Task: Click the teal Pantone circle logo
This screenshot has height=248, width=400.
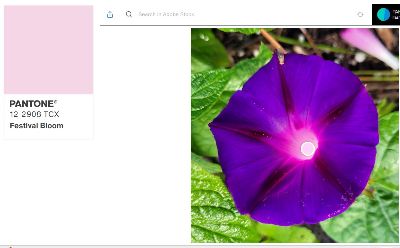Action: [383, 14]
